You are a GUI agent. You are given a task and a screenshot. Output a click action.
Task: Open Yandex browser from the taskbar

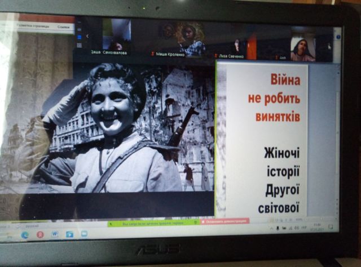click(40, 234)
